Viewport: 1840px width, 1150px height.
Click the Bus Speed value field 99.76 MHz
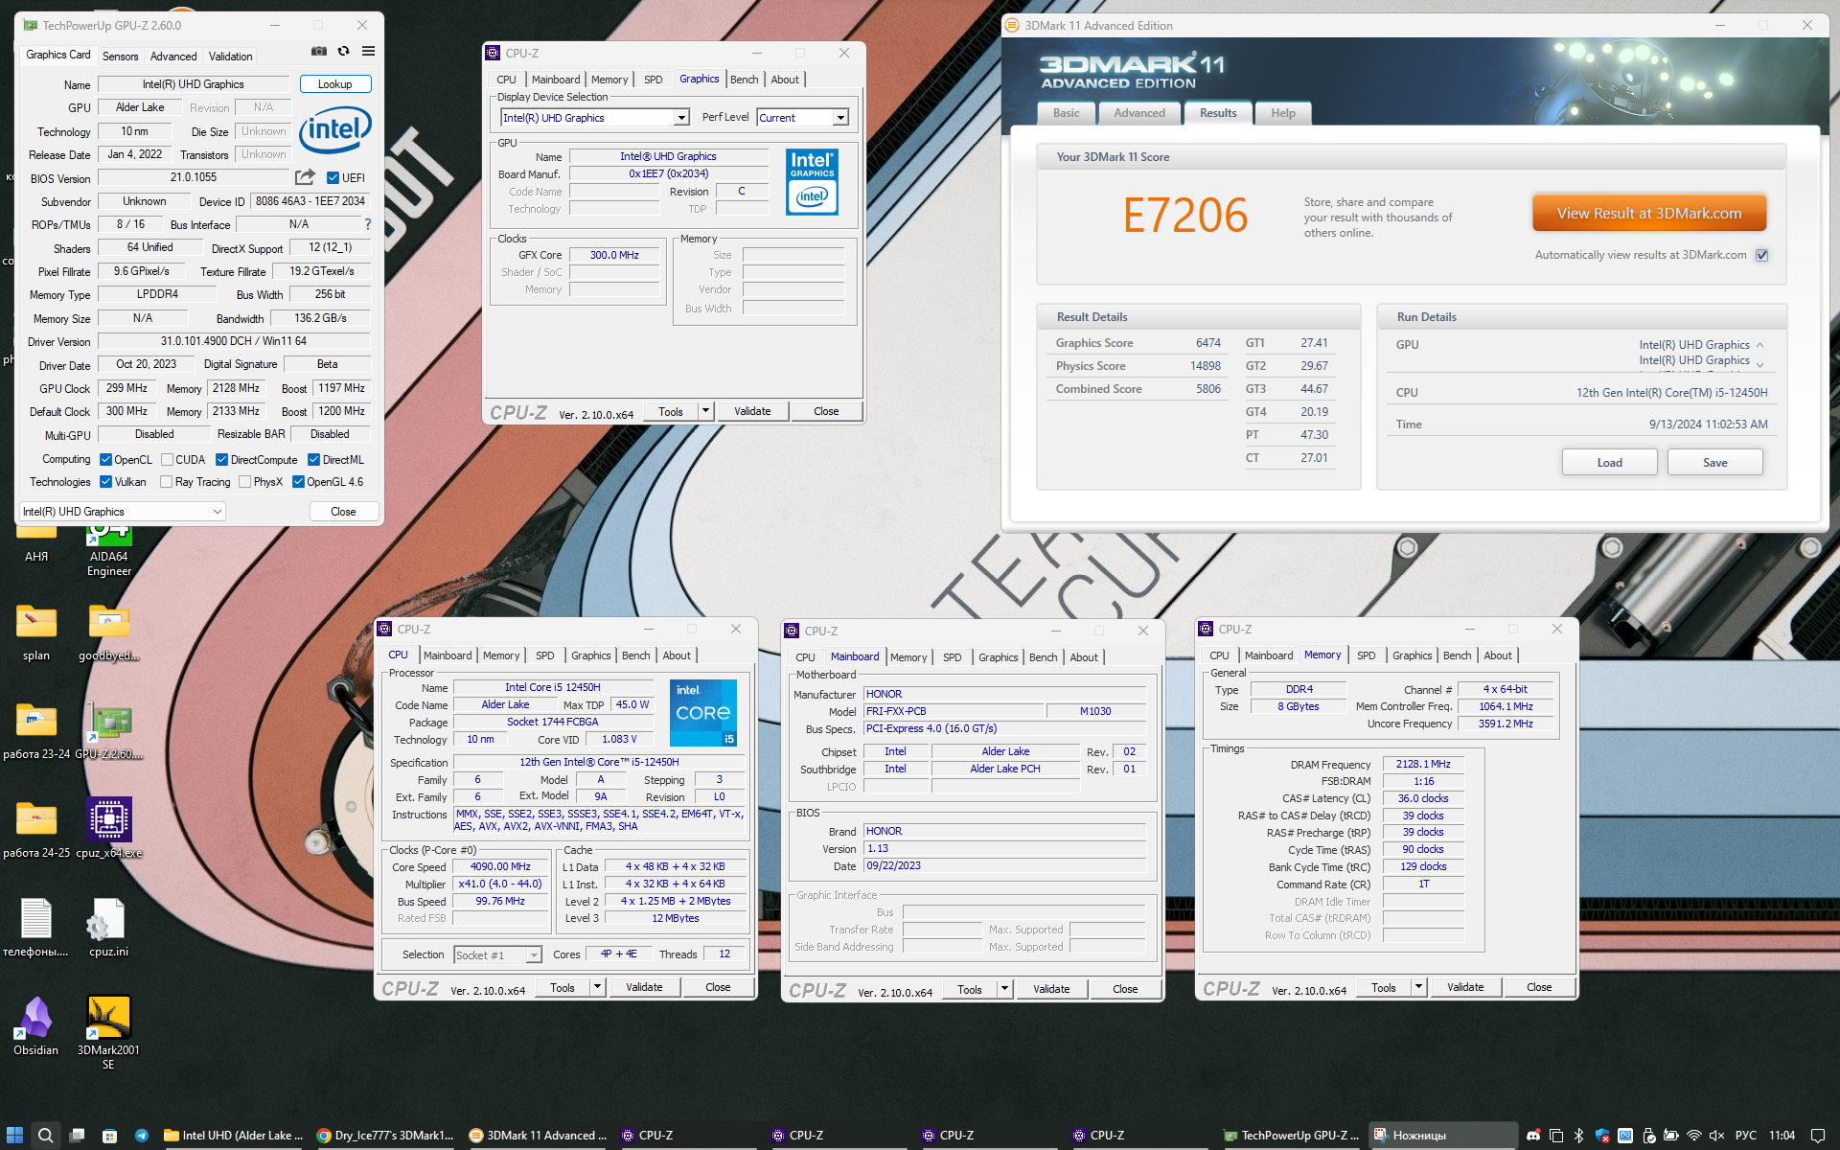tap(501, 902)
